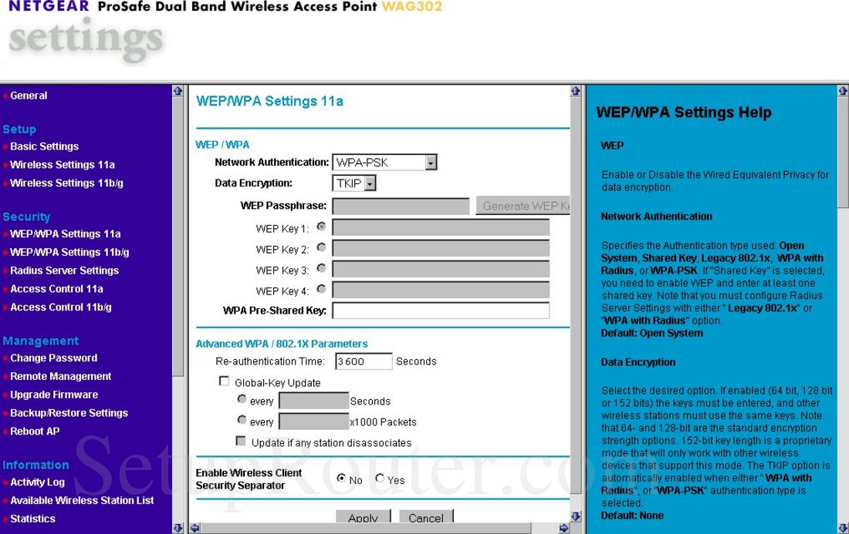This screenshot has width=849, height=534.
Task: Click in the WPA Pre-Shared Key field
Action: pyautogui.click(x=440, y=310)
